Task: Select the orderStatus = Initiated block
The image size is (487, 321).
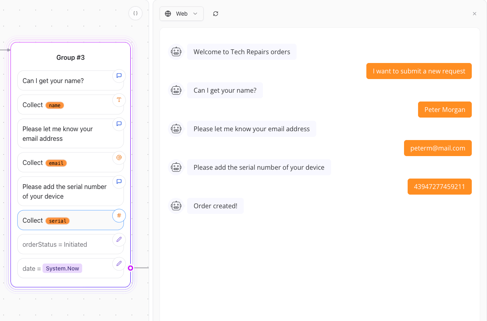Action: click(x=71, y=244)
